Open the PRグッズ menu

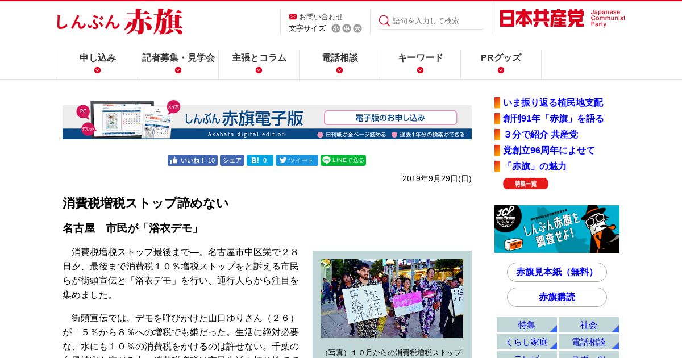pyautogui.click(x=501, y=57)
